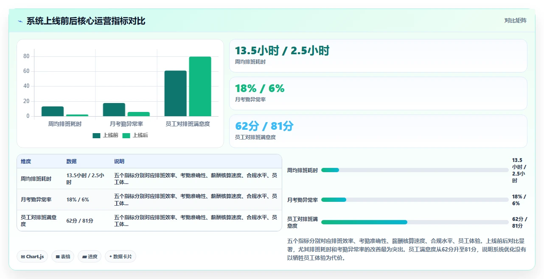Click the 上线后 bar for 周均排班耗时
The height and width of the screenshot is (279, 544).
(77, 115)
